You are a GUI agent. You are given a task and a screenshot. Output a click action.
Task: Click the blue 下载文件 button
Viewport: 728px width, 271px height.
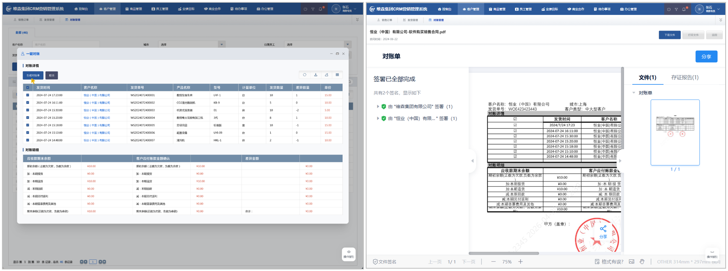pyautogui.click(x=669, y=35)
